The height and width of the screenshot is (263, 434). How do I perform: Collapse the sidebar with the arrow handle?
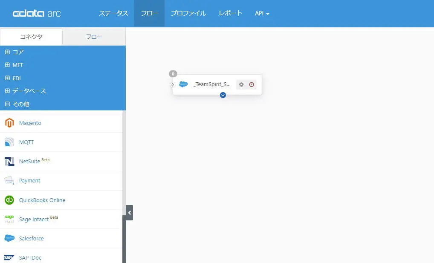coord(129,213)
